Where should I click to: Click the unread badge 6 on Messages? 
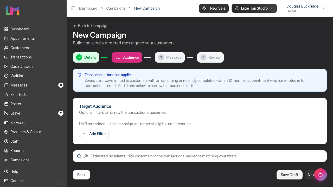pos(61,85)
